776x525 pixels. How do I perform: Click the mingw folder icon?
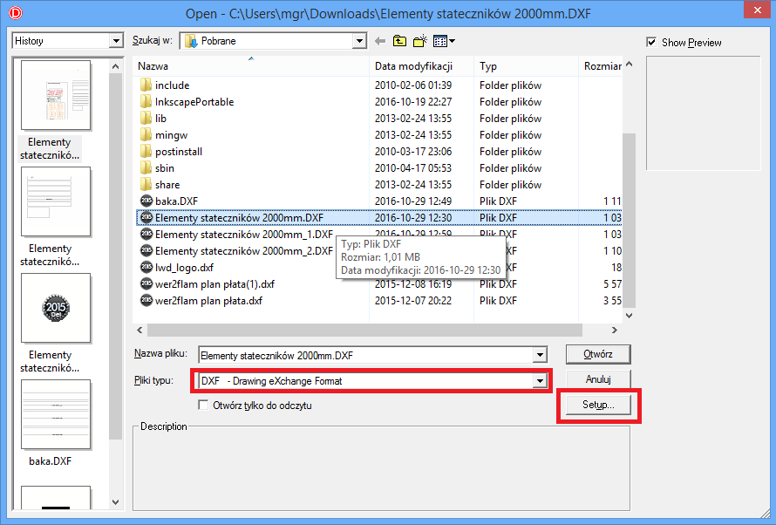[x=146, y=135]
